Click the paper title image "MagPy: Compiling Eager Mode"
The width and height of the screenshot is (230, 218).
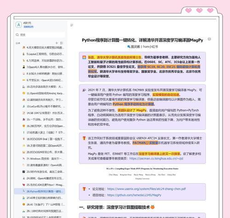(x=142, y=168)
